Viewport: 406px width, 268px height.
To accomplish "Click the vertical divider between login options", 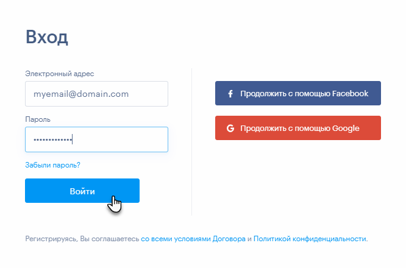I will [191, 142].
